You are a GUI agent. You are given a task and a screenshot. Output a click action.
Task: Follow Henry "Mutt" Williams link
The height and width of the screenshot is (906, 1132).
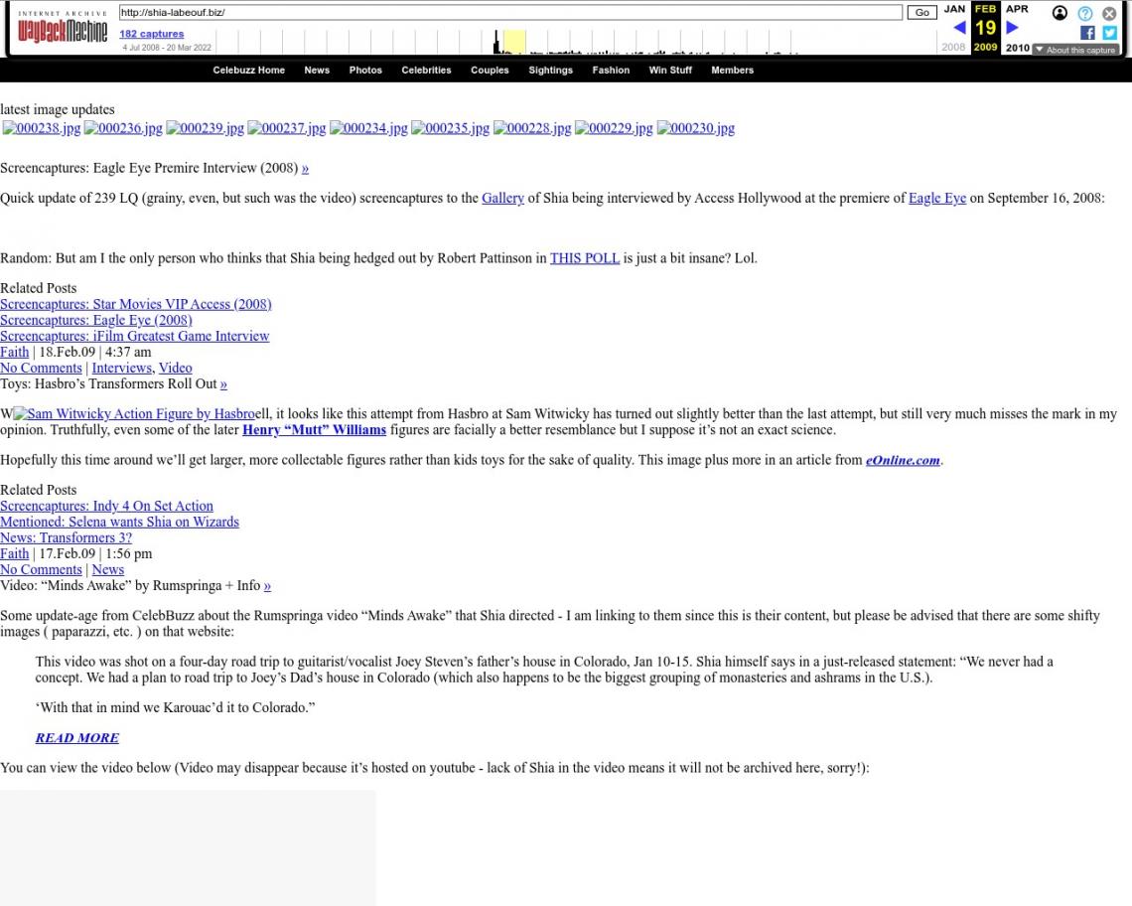coord(314,430)
